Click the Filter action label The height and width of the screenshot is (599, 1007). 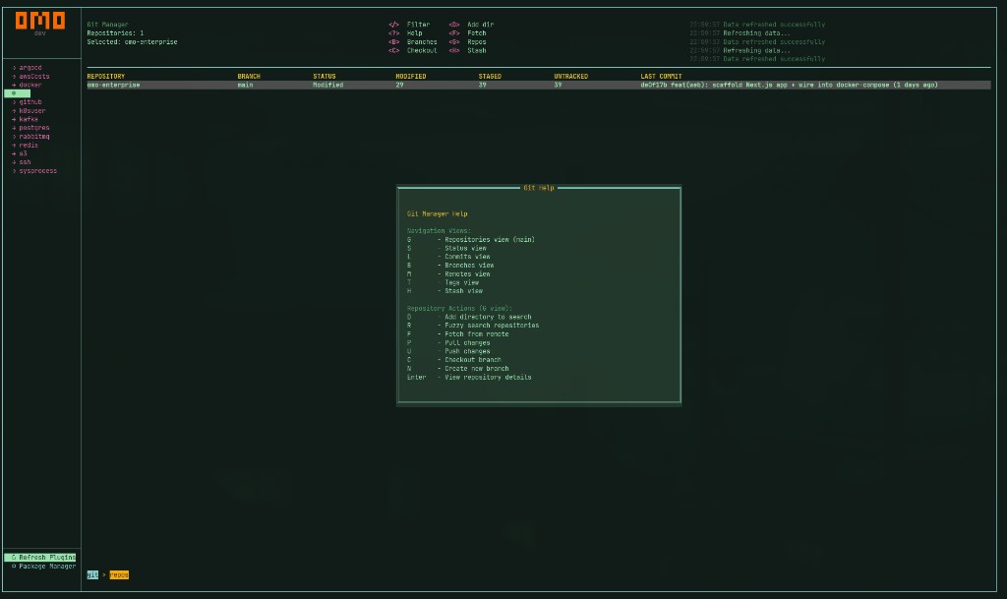[x=418, y=25]
